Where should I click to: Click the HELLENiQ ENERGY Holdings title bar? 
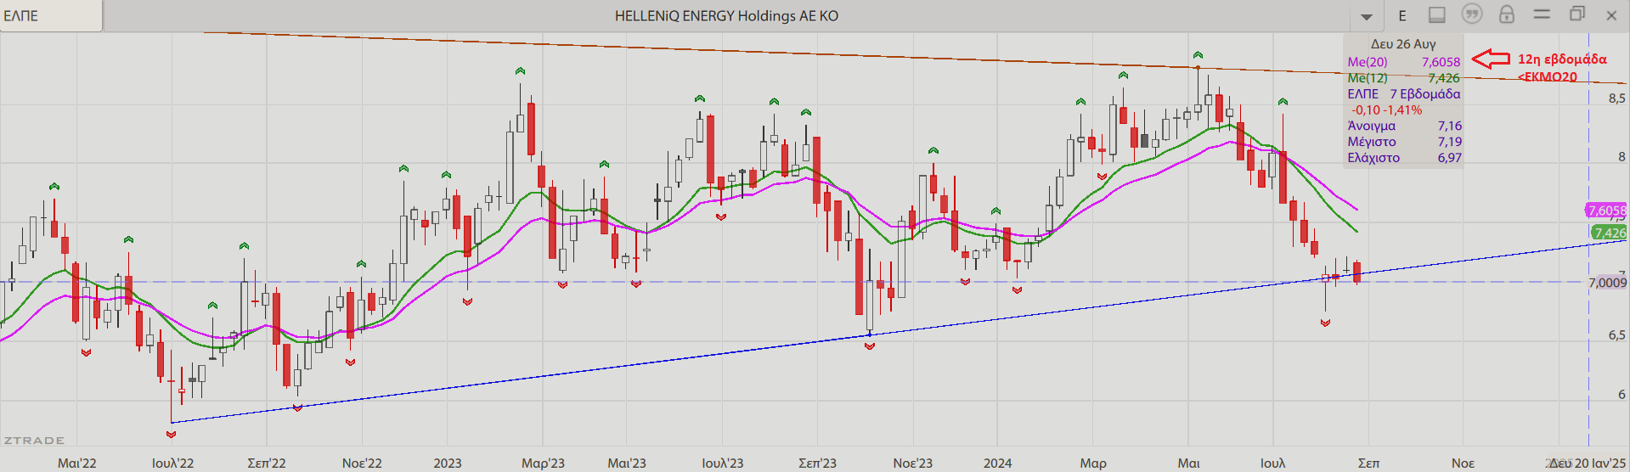pos(726,16)
